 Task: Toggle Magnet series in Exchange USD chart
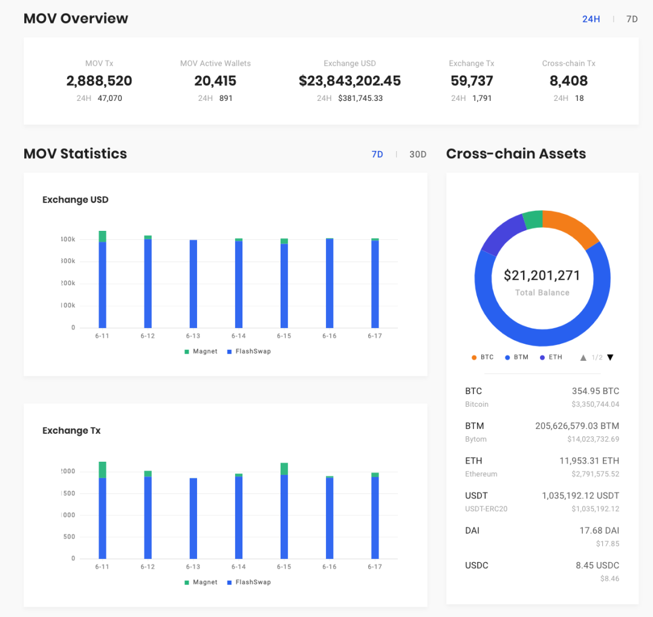(201, 351)
